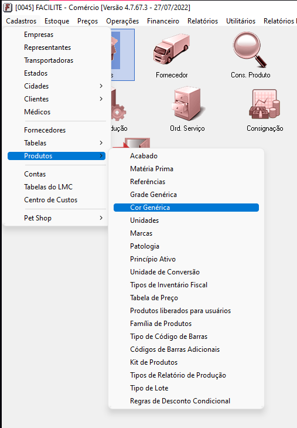Open the Operações menu
Viewport: 297px width, 428px height.
122,21
